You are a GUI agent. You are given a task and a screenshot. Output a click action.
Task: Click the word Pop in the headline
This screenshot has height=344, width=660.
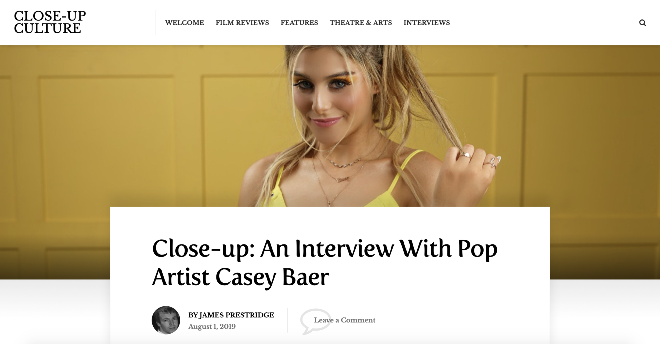(x=478, y=249)
